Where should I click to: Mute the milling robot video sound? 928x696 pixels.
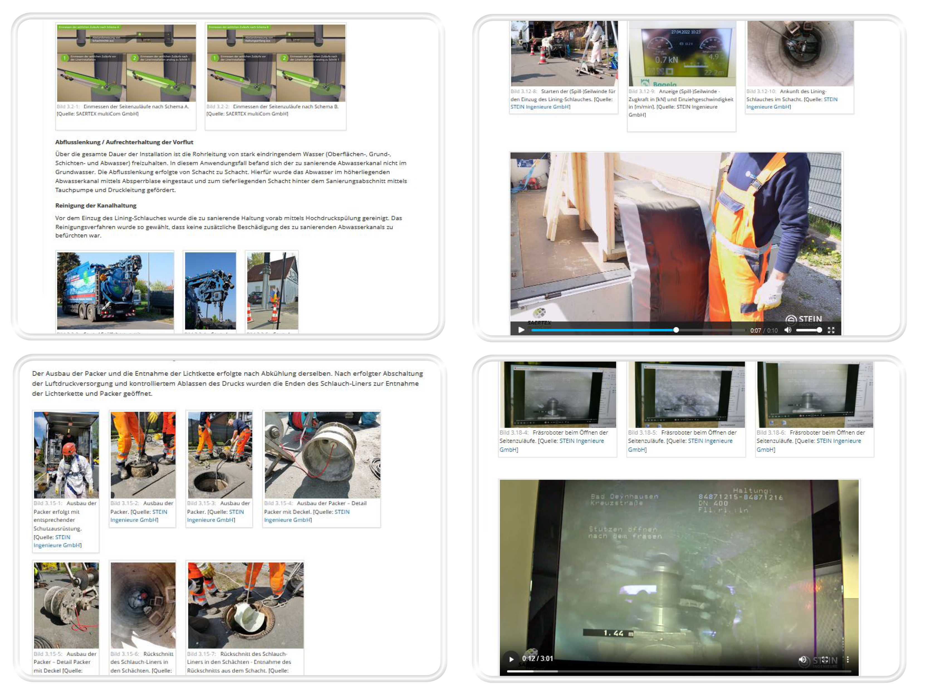(x=802, y=660)
